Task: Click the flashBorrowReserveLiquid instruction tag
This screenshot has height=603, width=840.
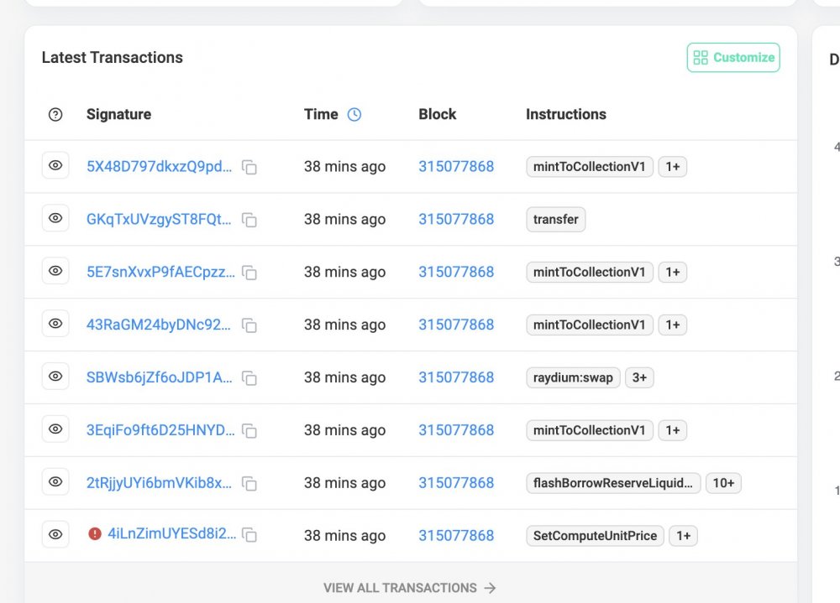Action: point(613,482)
